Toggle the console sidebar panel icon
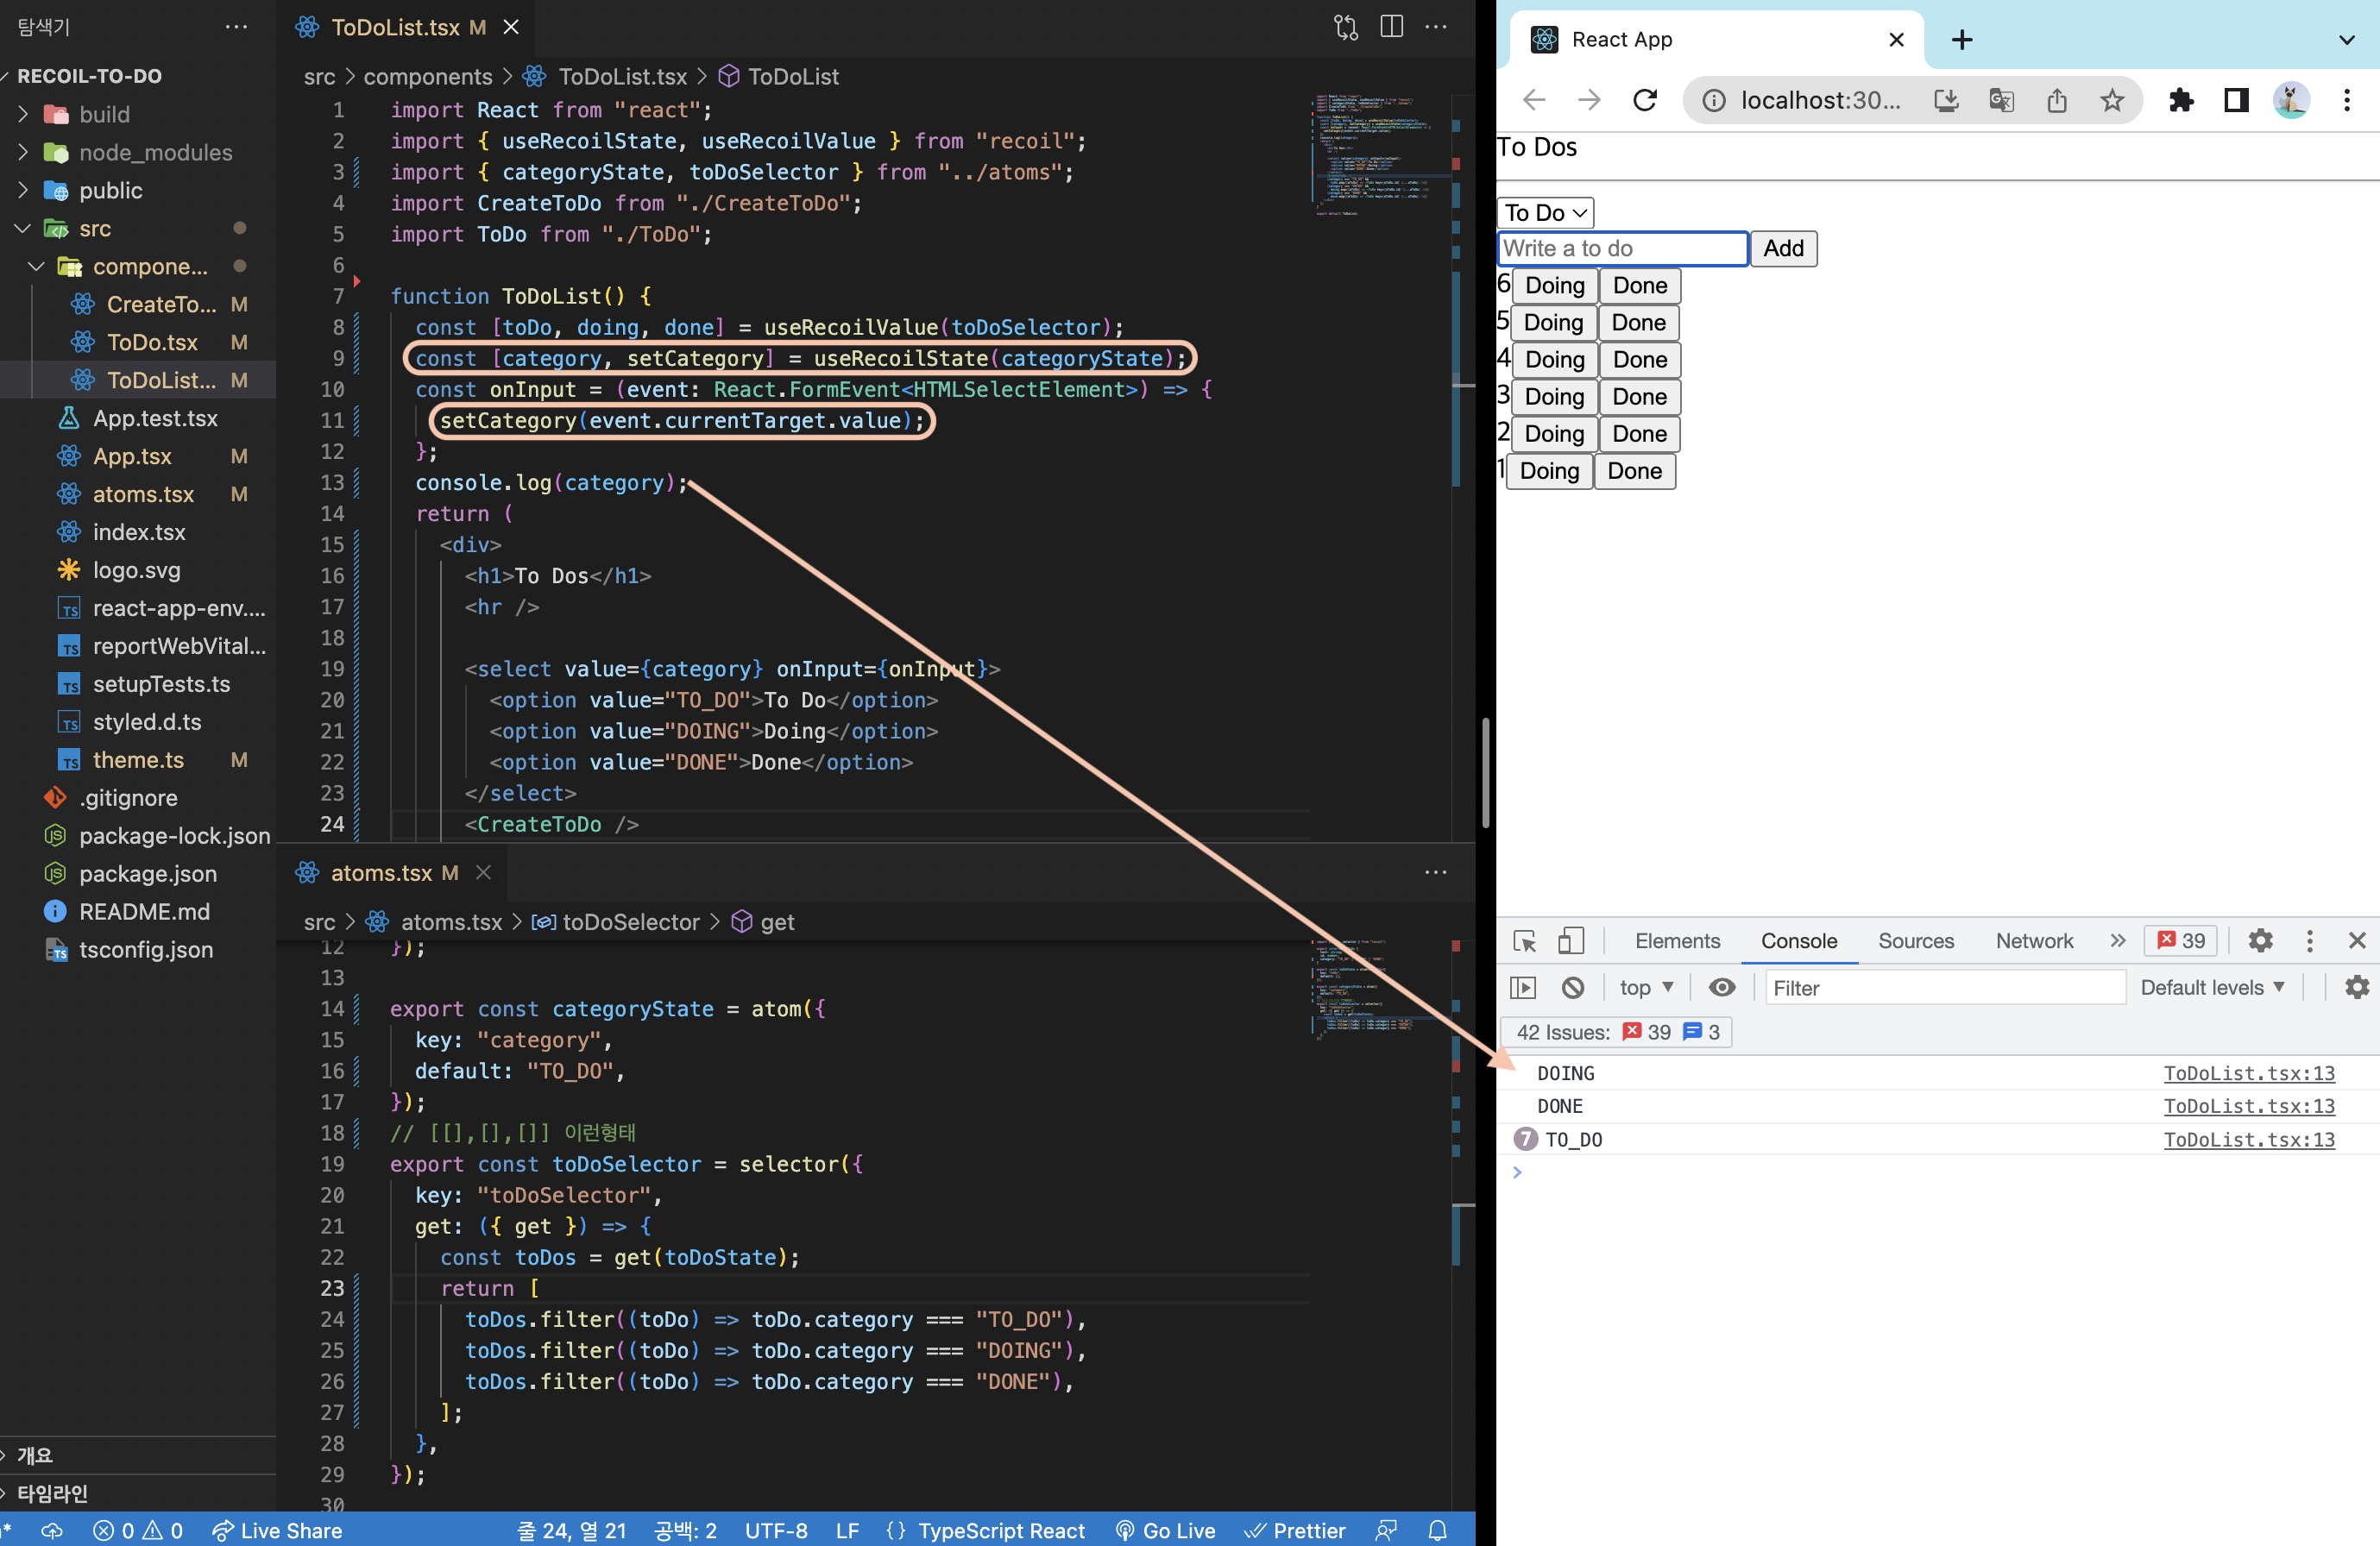Screen dimensions: 2380x1546 pos(1522,988)
